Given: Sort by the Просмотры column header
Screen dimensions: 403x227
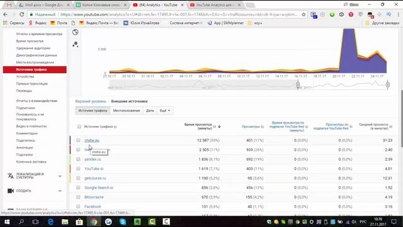Looking at the screenshot, I should pyautogui.click(x=251, y=127).
